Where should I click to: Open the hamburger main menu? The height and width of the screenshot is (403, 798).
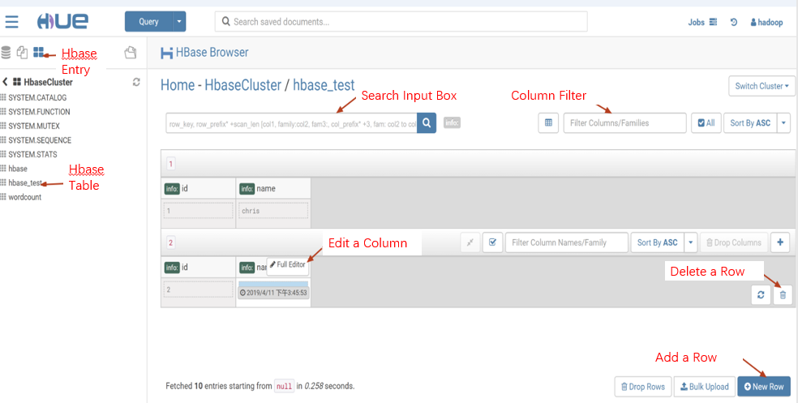[11, 22]
